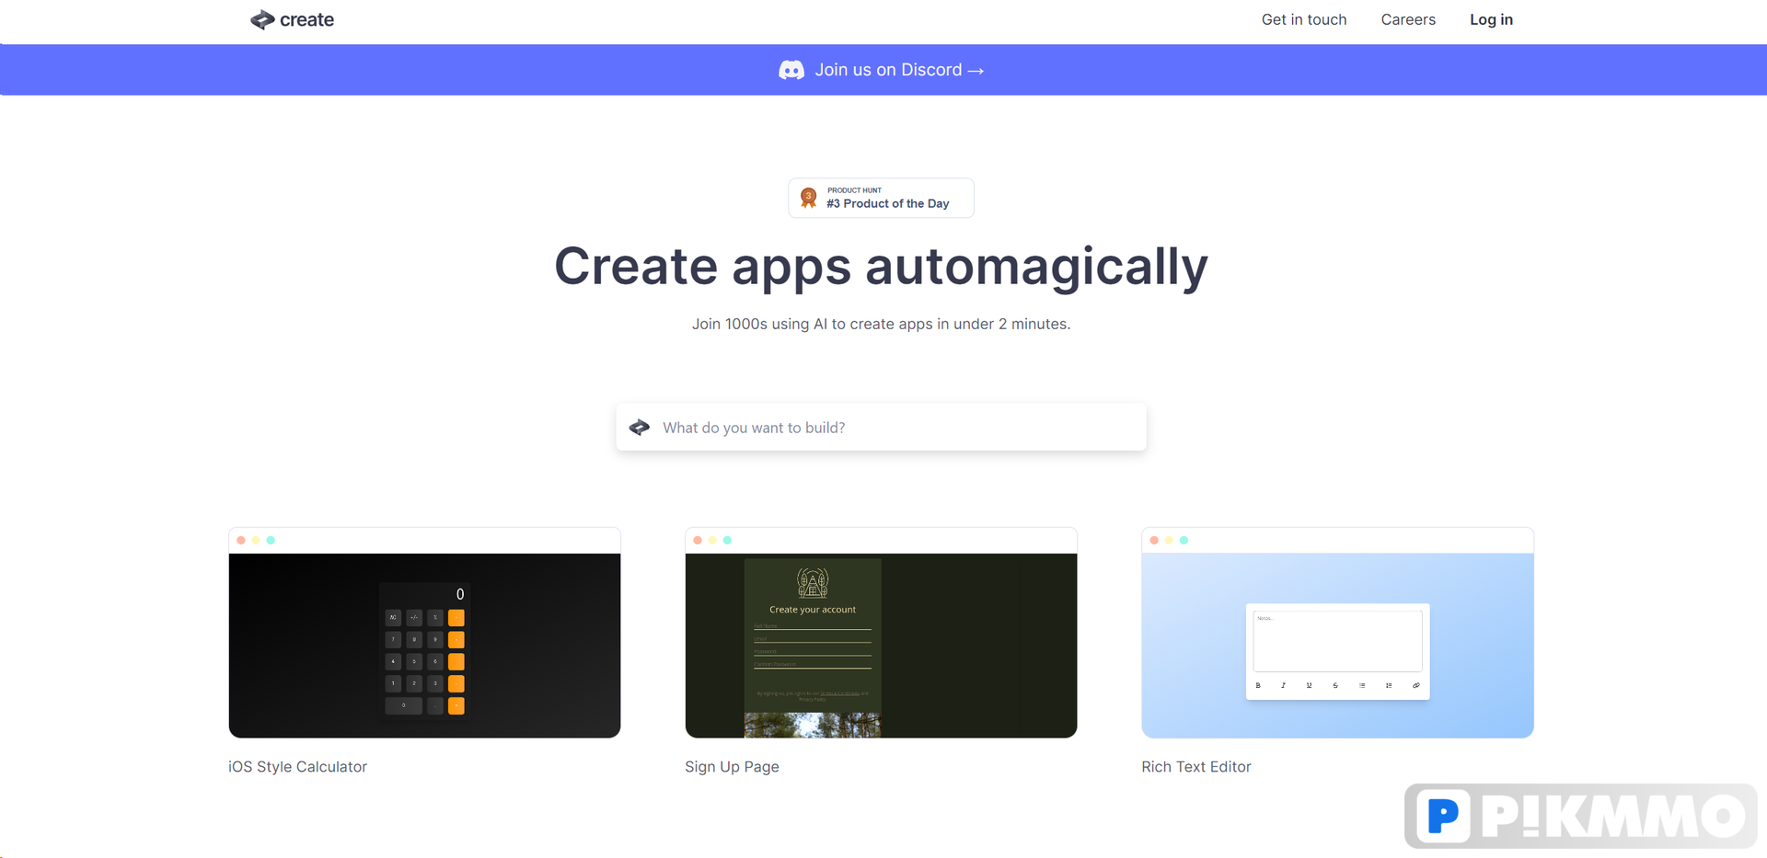The height and width of the screenshot is (858, 1767).
Task: Click italic icon in Rich Text Editor preview
Action: [1283, 685]
